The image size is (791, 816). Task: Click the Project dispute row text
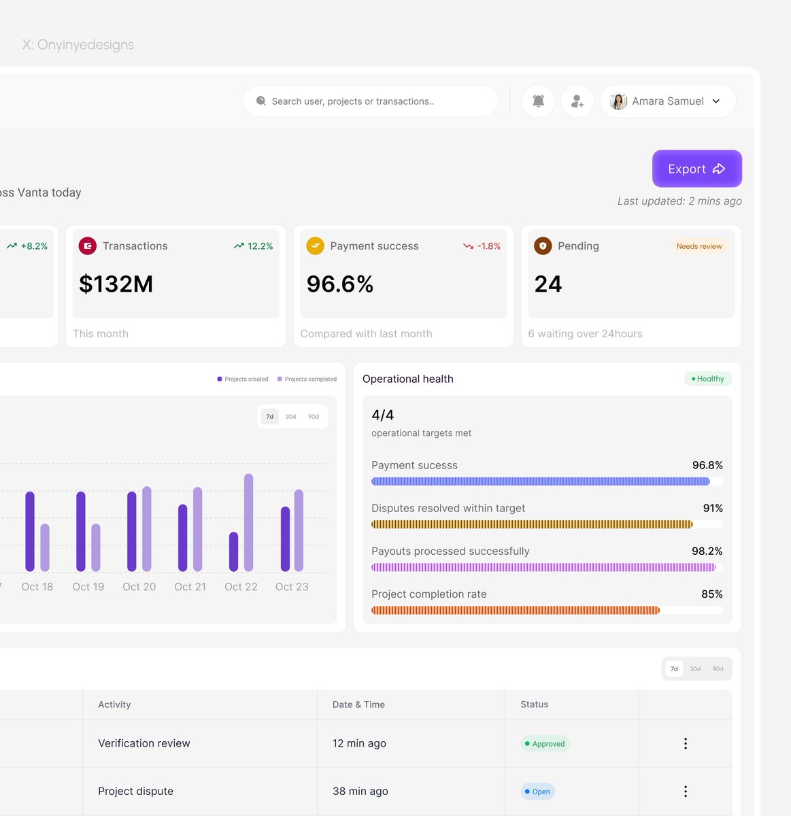(135, 792)
